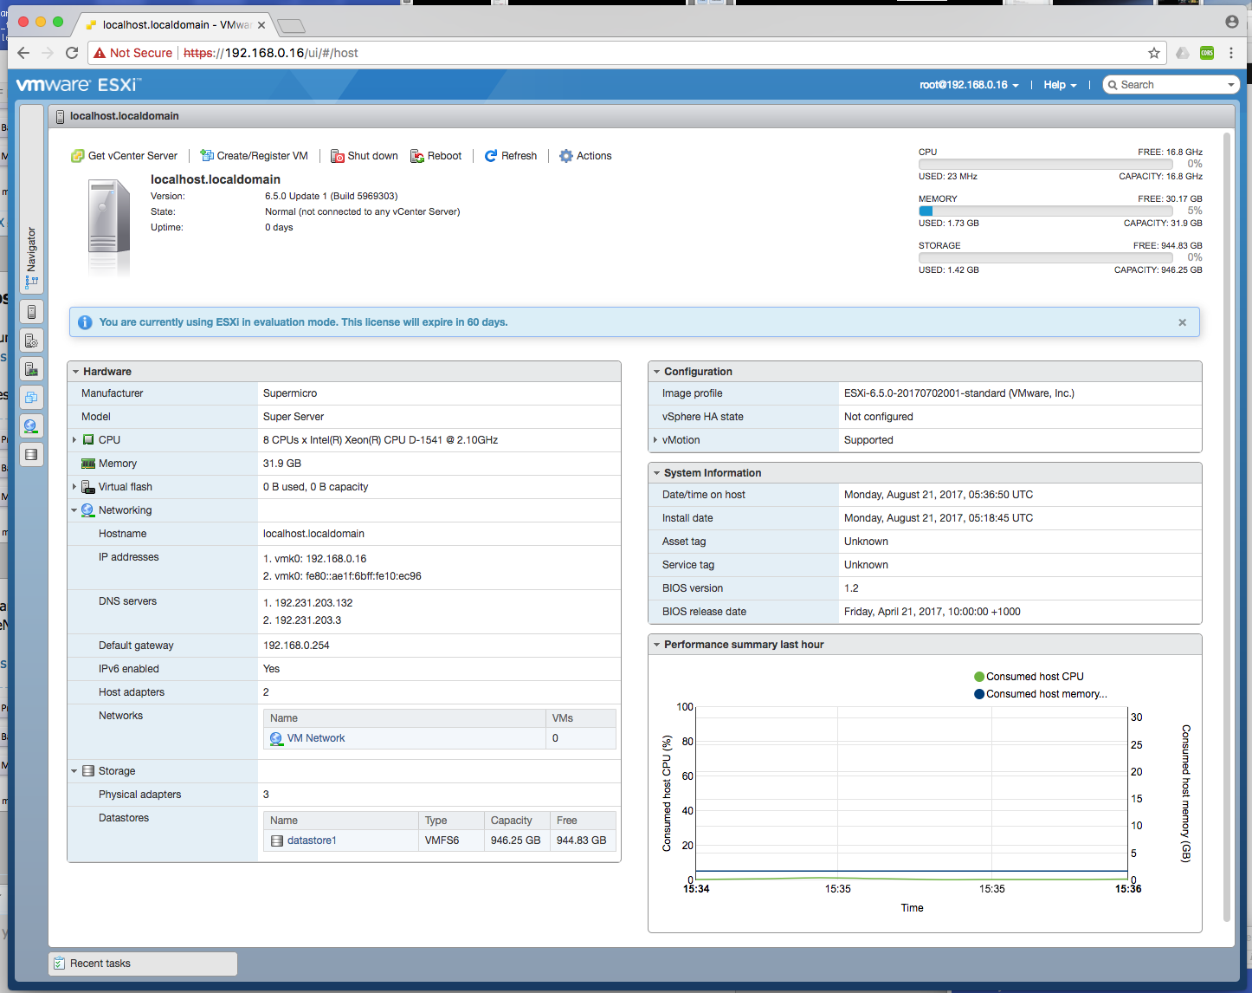Click the Get vCenter Server icon
The width and height of the screenshot is (1252, 993).
coord(78,156)
